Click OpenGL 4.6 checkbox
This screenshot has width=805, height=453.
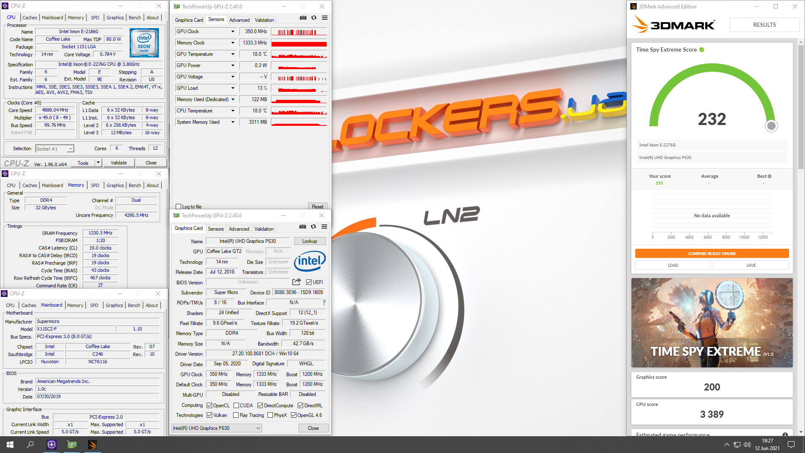[293, 415]
